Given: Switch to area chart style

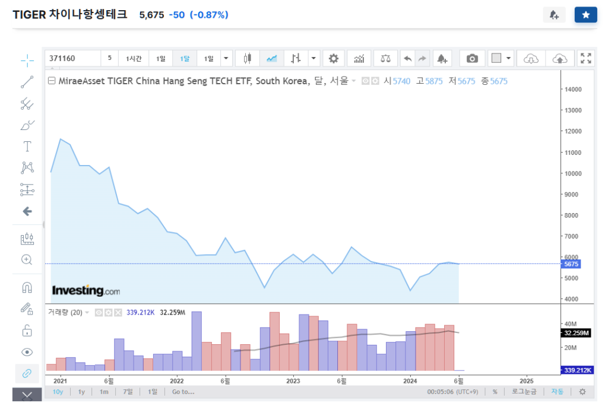Looking at the screenshot, I should (271, 59).
